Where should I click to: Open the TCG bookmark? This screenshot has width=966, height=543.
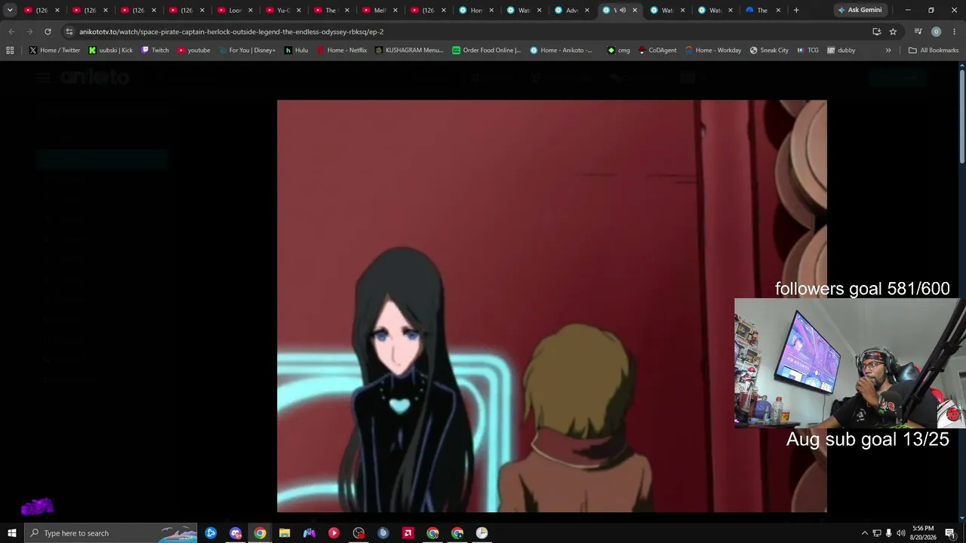tap(808, 51)
